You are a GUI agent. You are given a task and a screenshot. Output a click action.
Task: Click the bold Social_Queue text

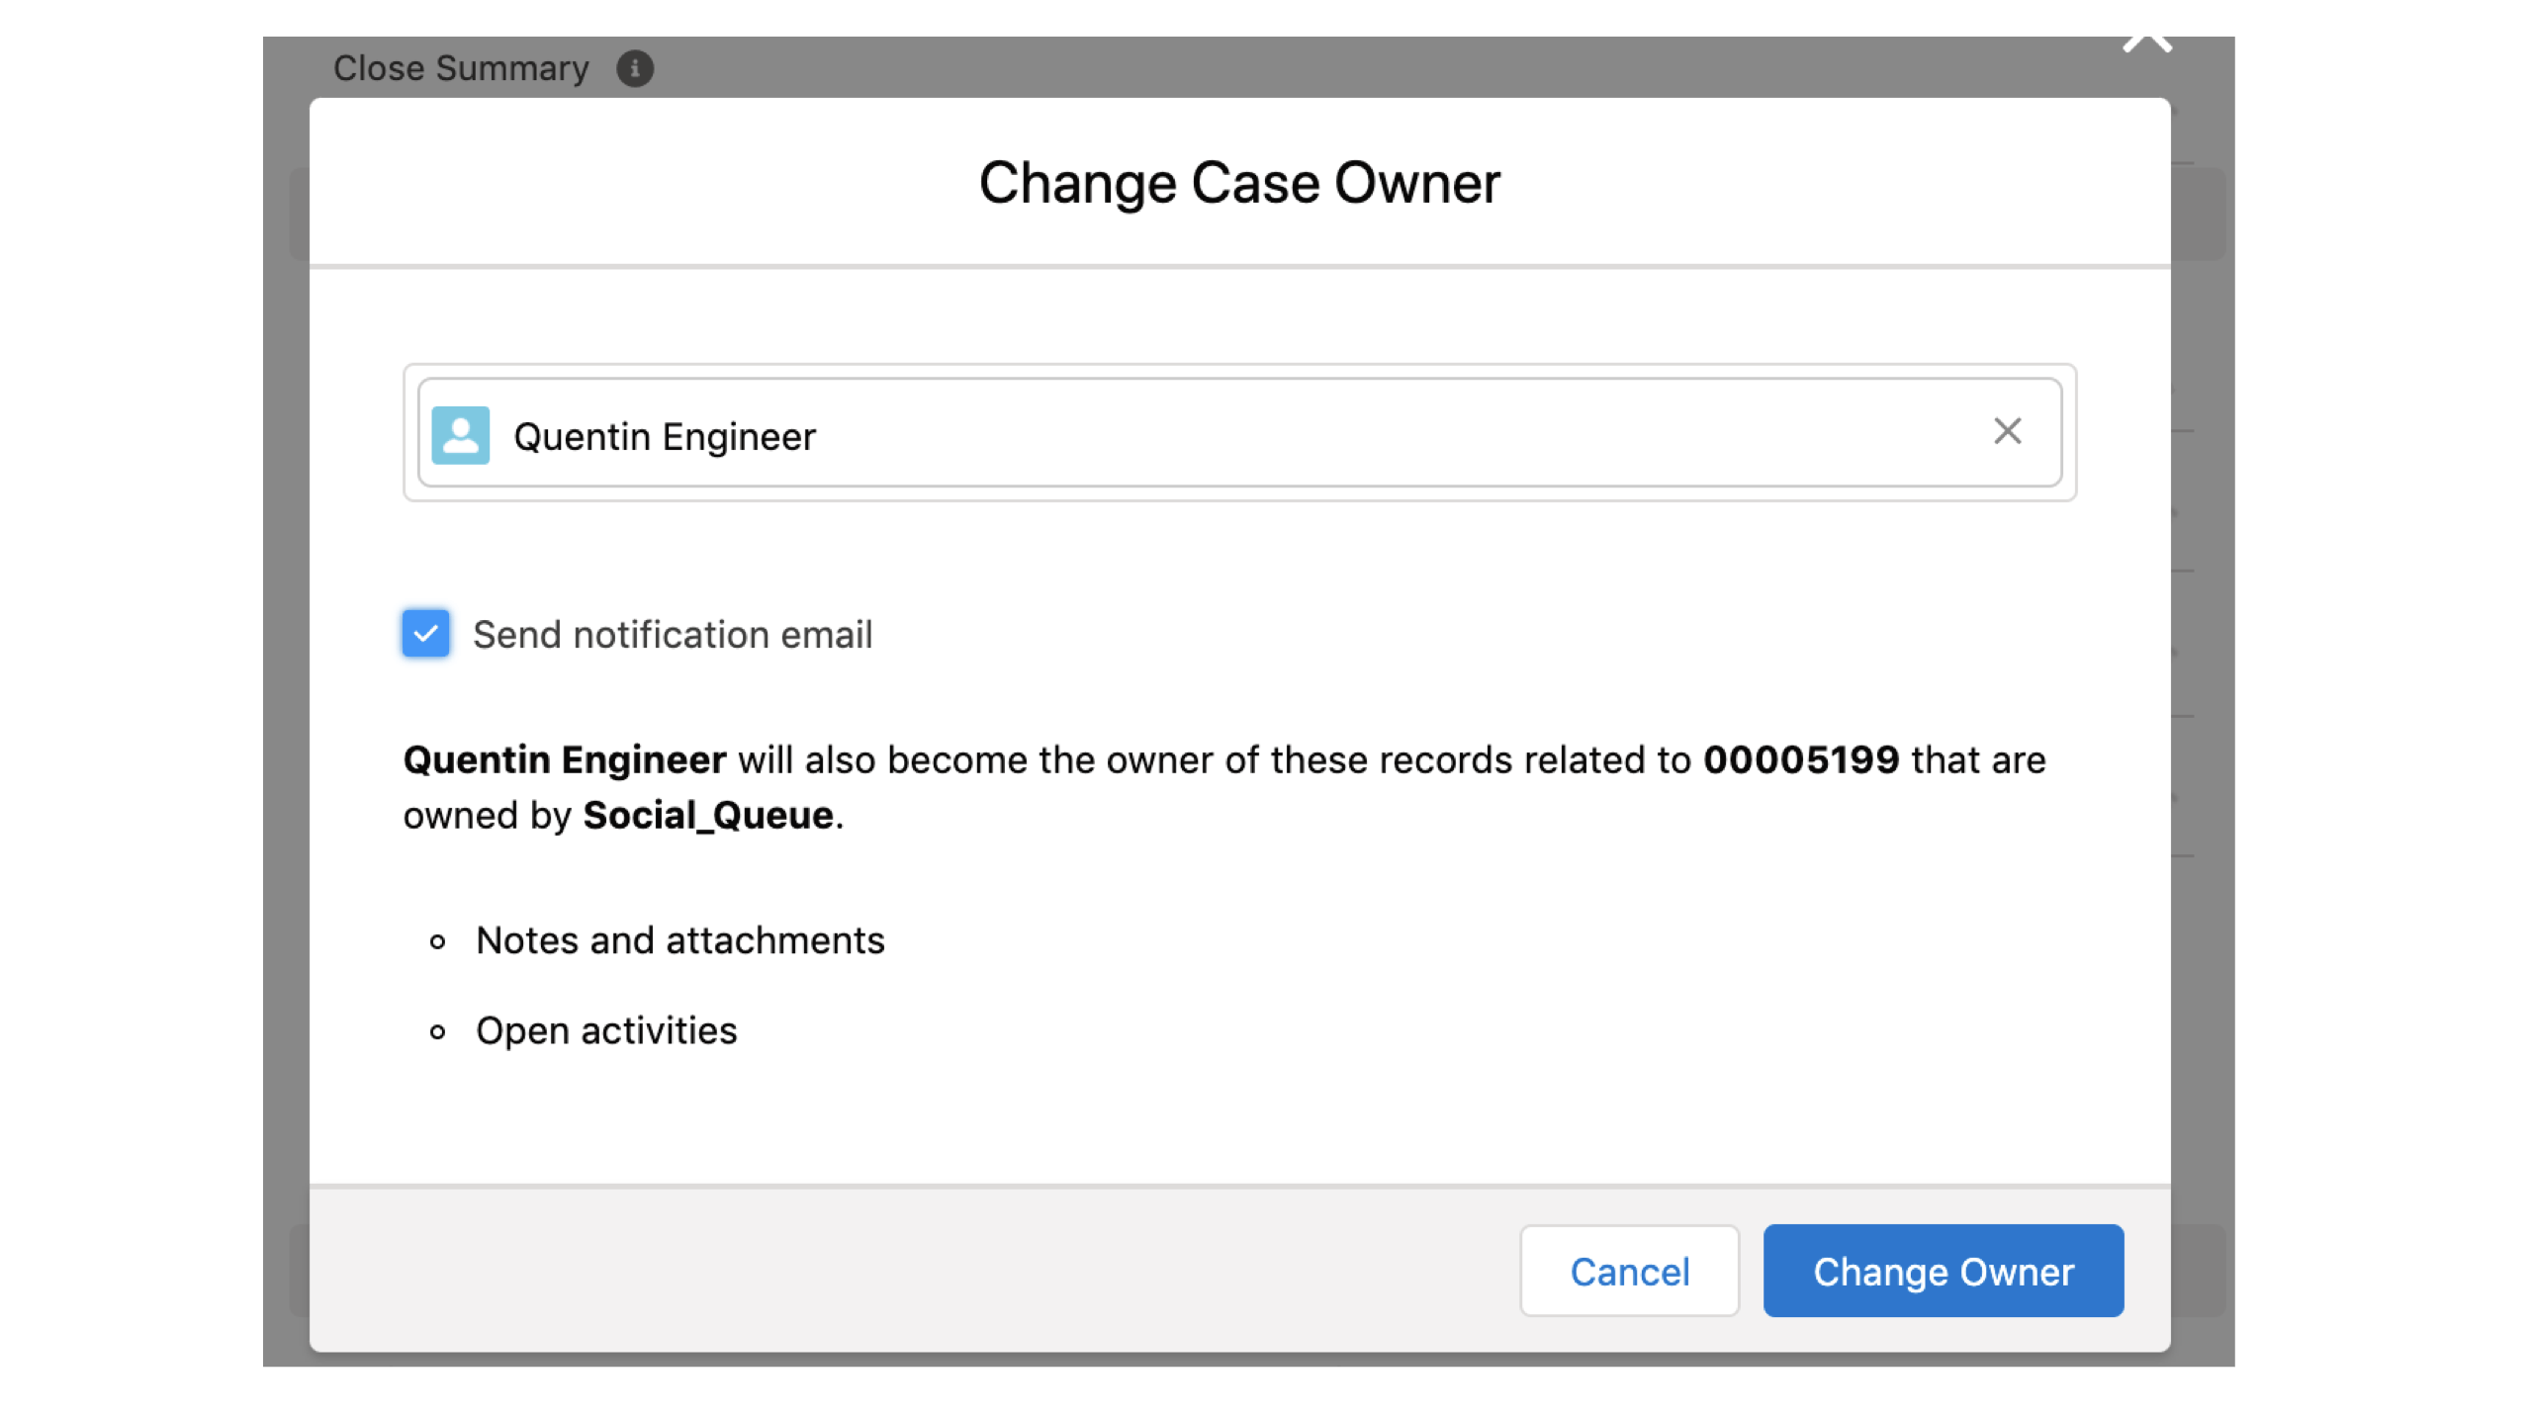pos(708,816)
